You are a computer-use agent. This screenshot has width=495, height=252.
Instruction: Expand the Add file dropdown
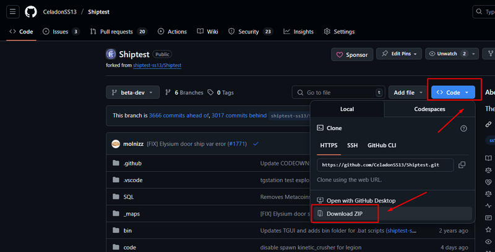click(408, 93)
